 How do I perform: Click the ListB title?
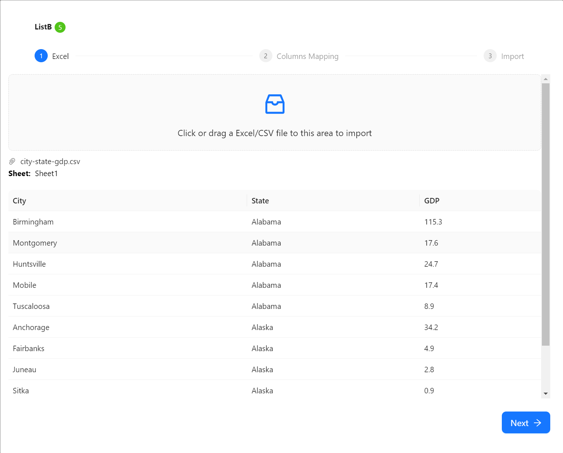pos(43,27)
